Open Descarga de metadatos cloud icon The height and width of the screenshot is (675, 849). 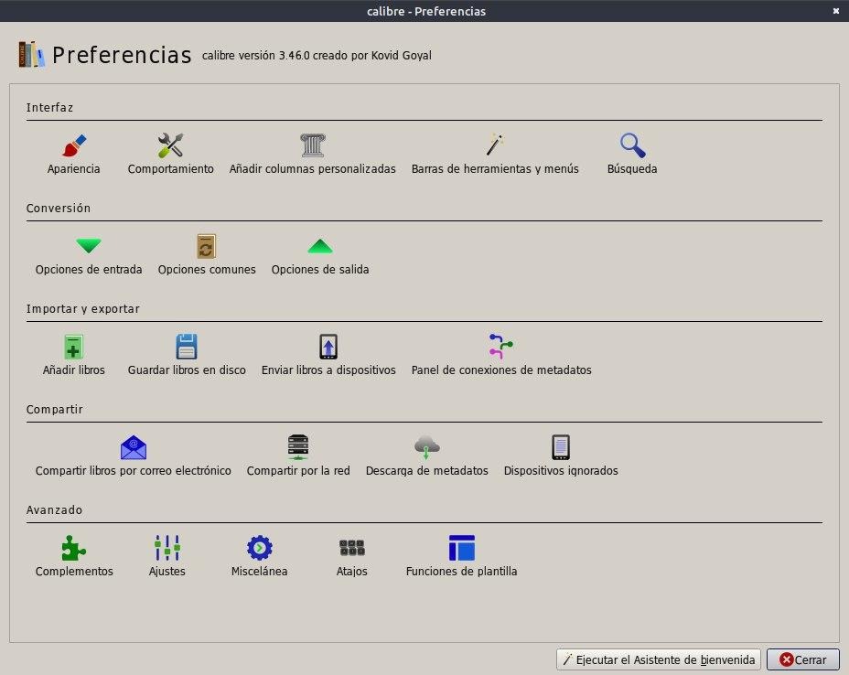click(426, 447)
